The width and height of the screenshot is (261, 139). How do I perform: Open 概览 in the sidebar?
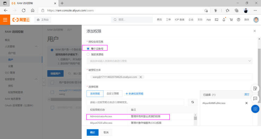(7, 40)
